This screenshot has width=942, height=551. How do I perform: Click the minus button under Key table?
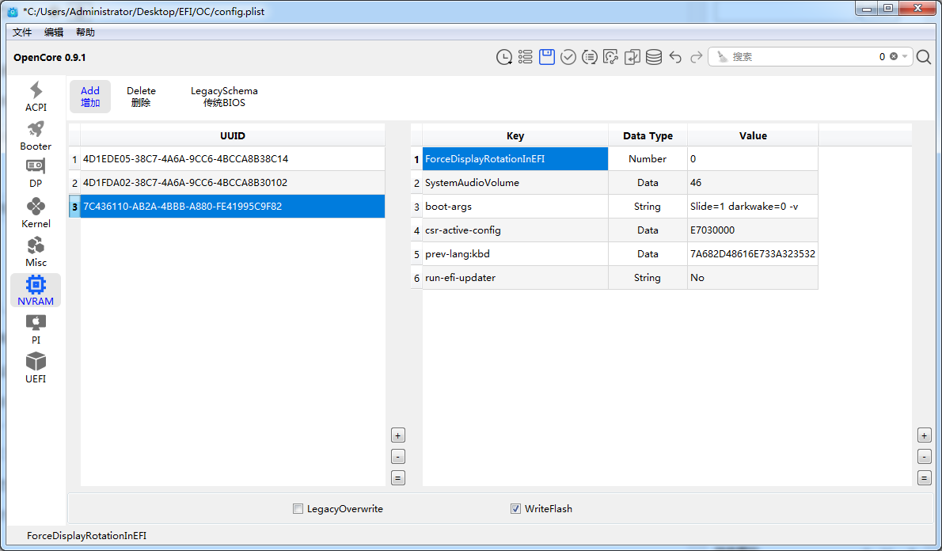[924, 457]
